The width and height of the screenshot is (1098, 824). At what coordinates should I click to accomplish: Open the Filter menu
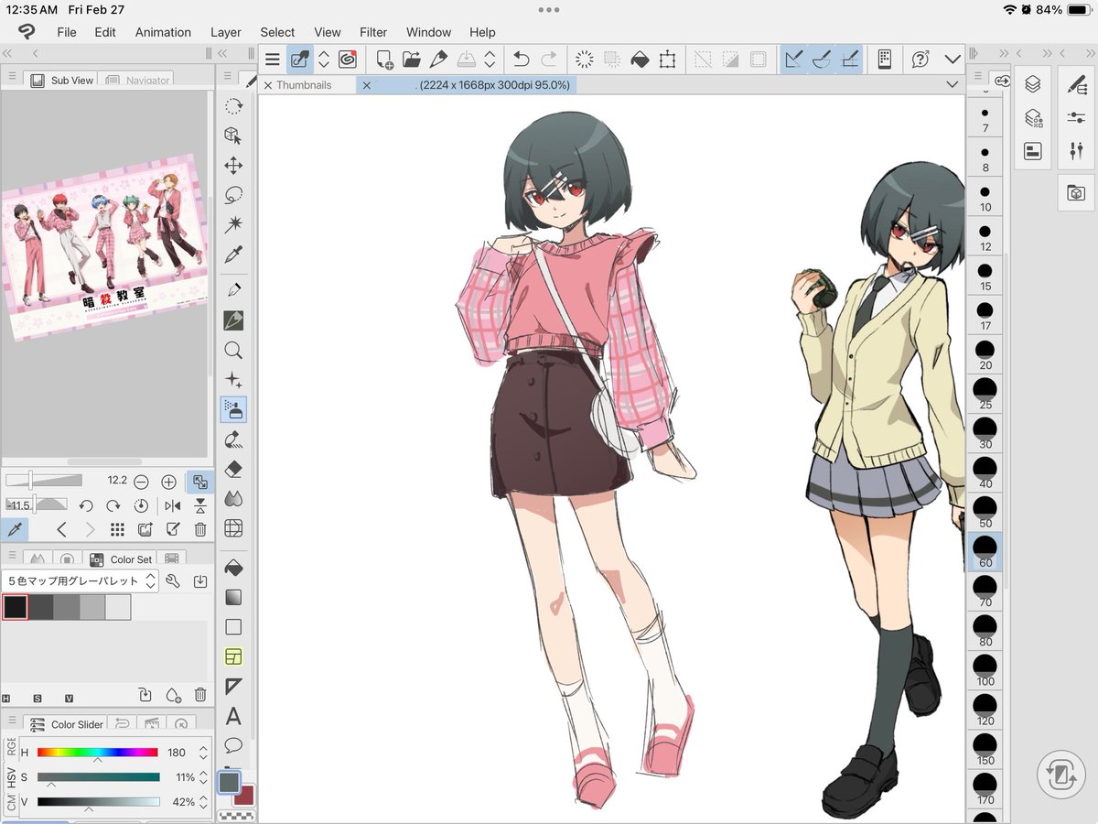pos(373,32)
